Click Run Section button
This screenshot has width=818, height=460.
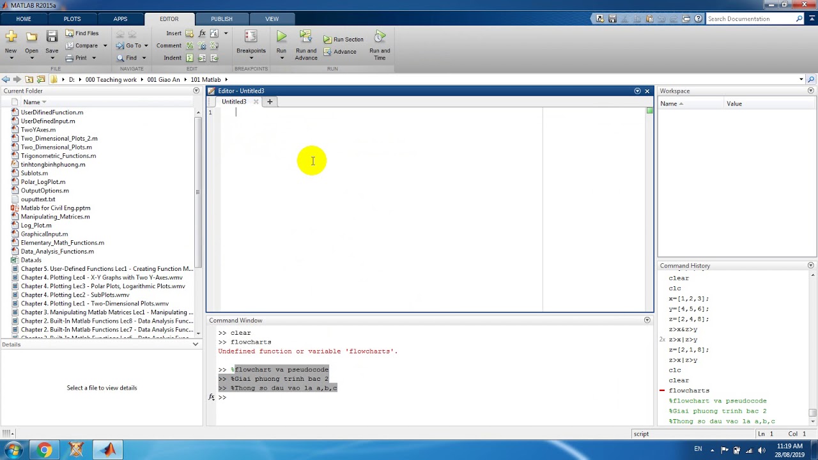(x=343, y=40)
